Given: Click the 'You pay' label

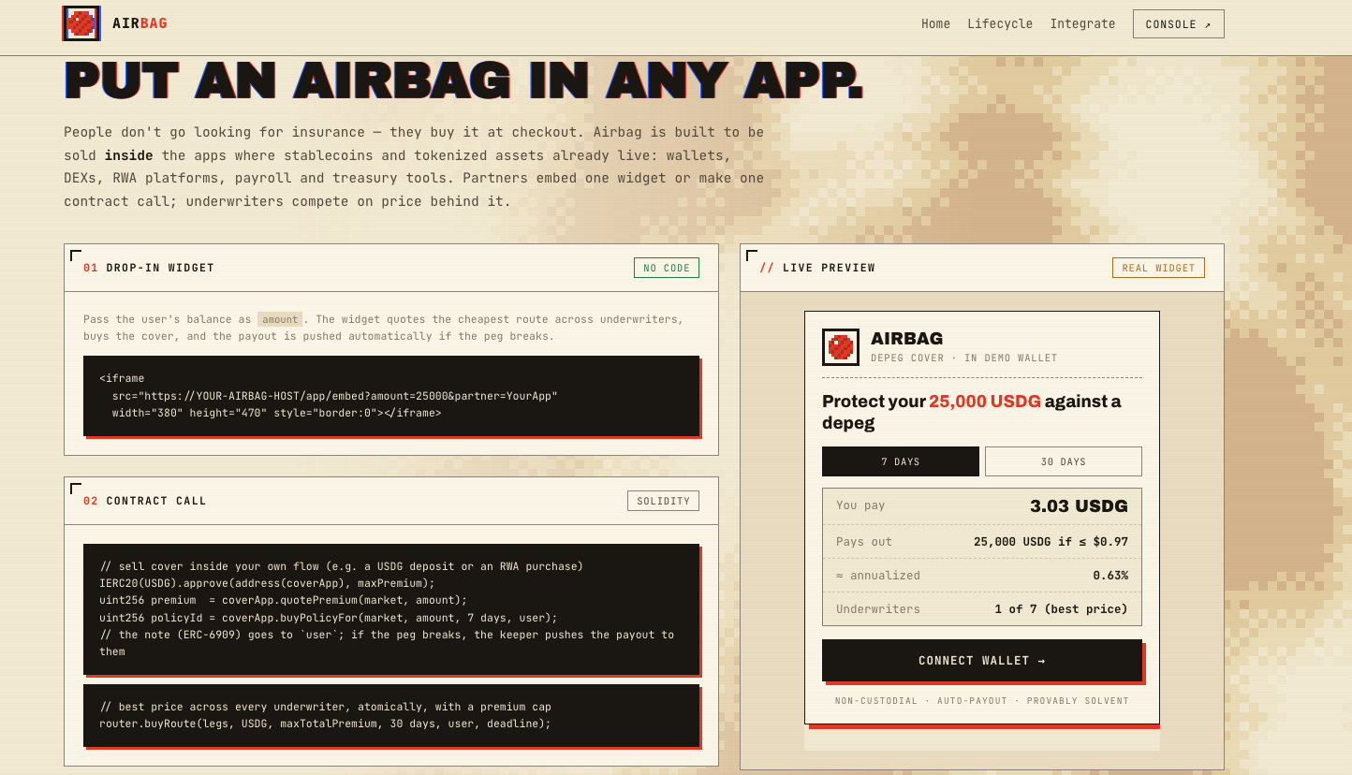Looking at the screenshot, I should point(860,505).
